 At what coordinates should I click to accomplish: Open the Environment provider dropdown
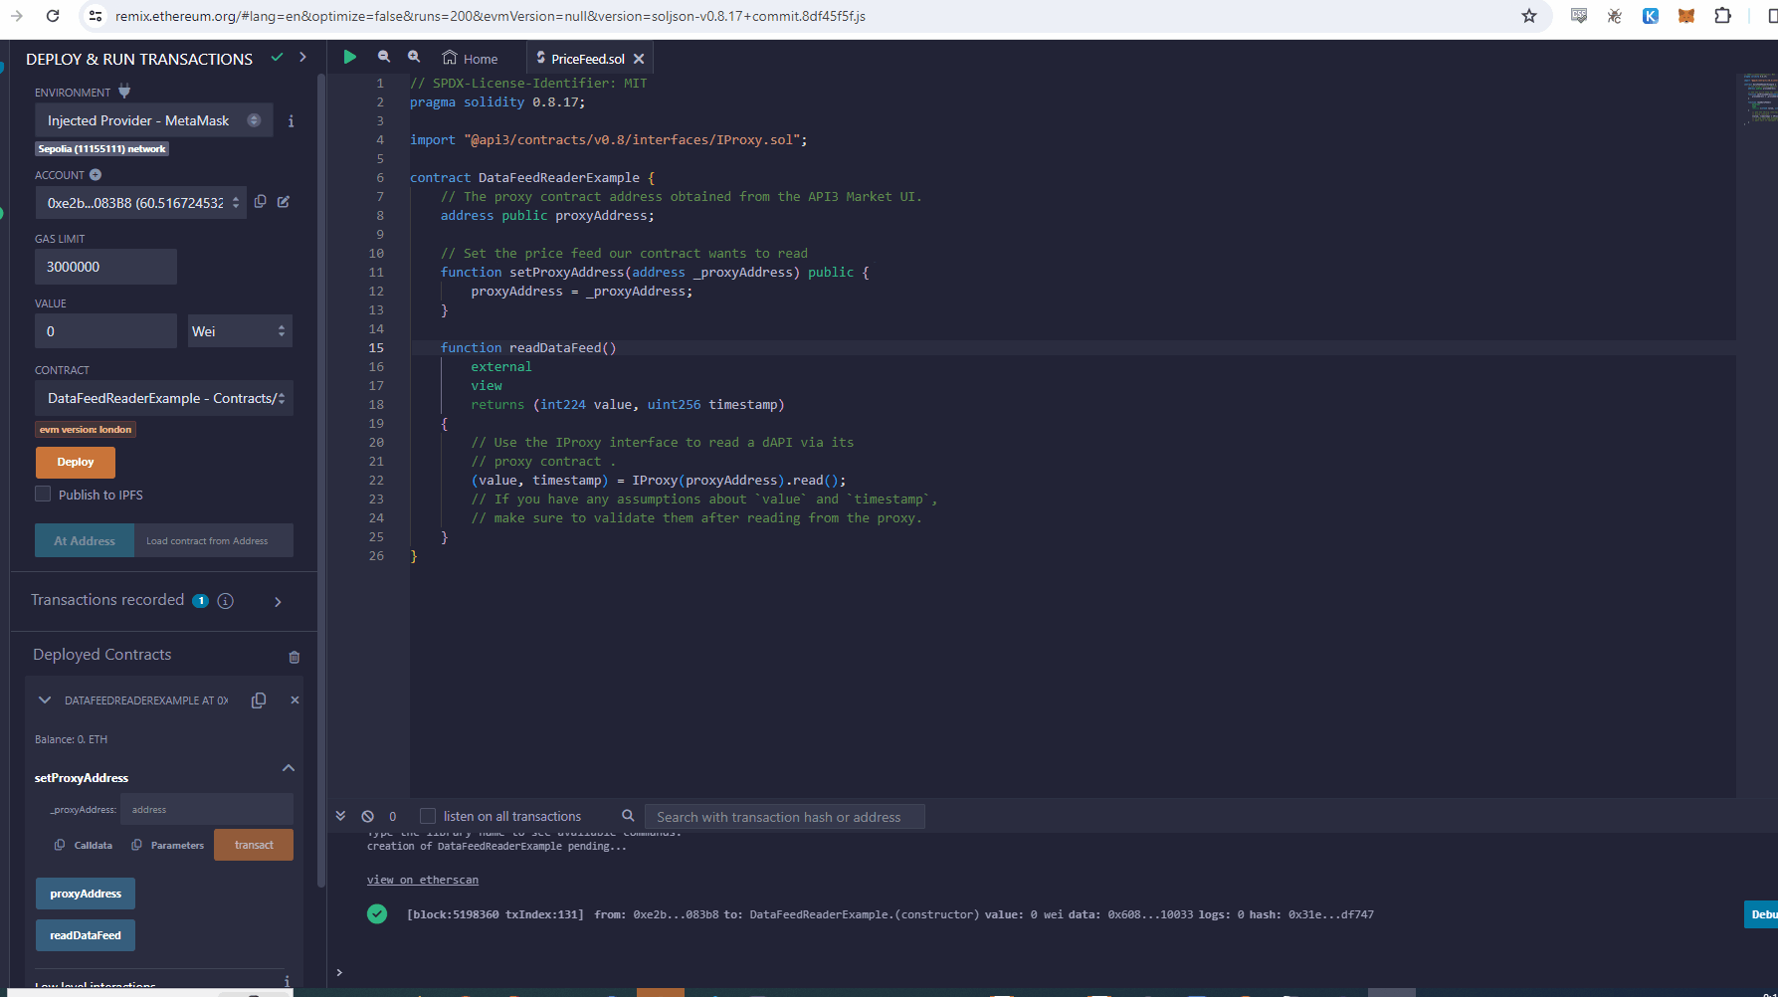(x=153, y=120)
